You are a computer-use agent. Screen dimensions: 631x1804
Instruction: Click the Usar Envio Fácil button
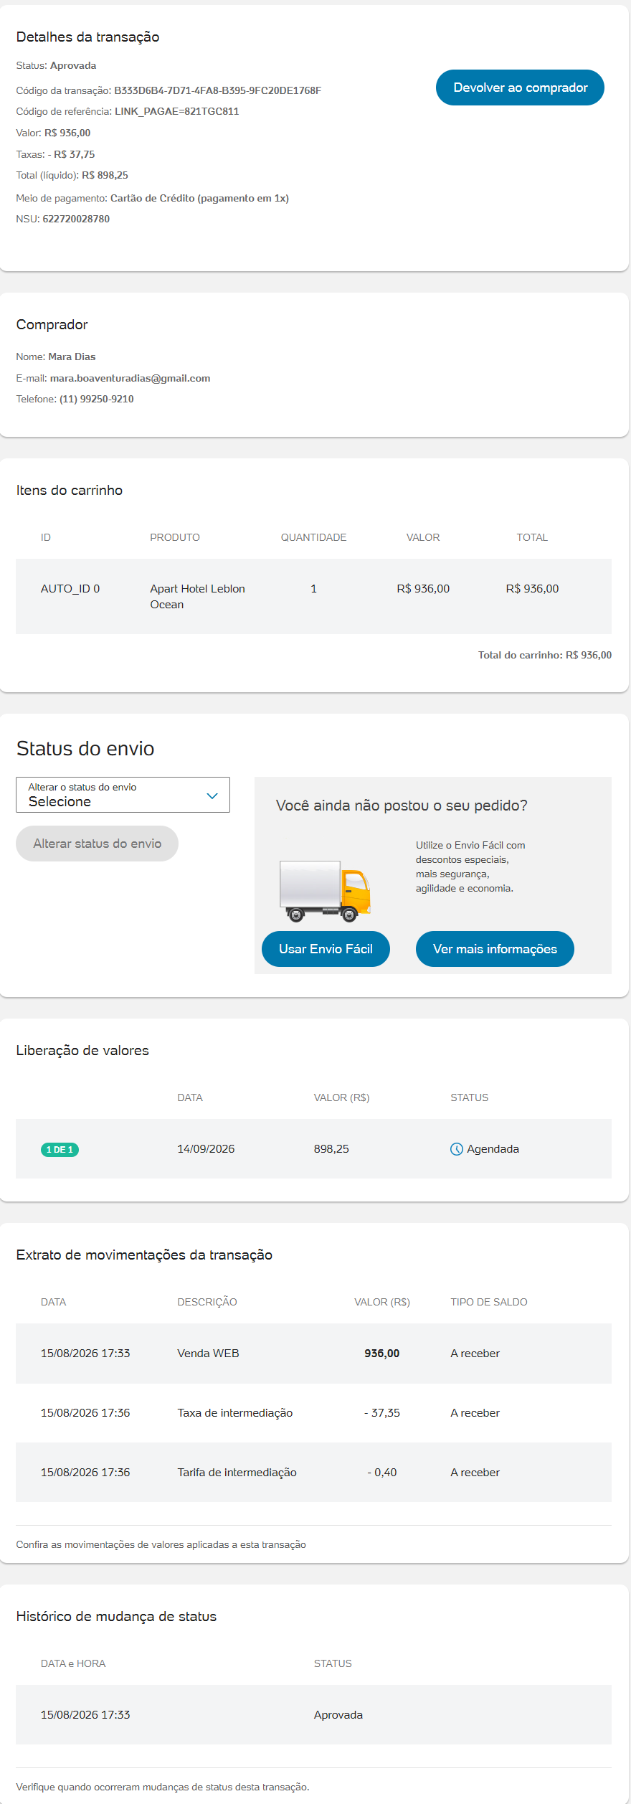(x=326, y=949)
